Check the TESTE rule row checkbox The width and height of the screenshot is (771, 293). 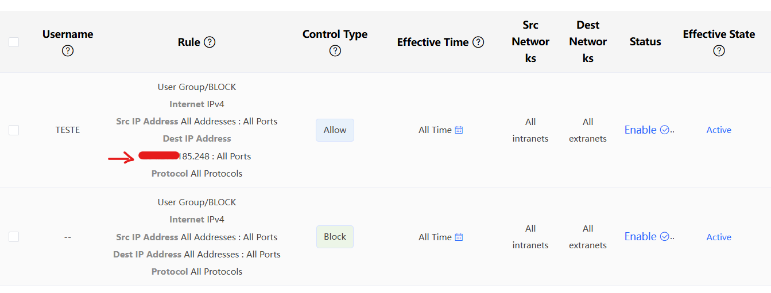(x=14, y=130)
